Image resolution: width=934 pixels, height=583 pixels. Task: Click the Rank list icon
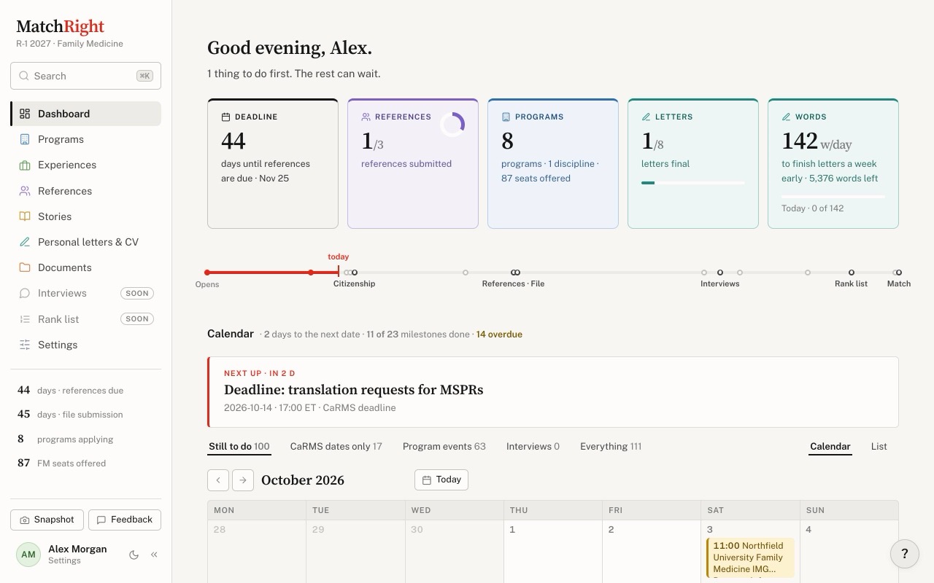[25, 319]
